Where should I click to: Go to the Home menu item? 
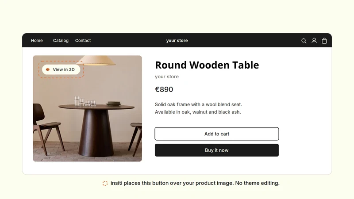37,41
